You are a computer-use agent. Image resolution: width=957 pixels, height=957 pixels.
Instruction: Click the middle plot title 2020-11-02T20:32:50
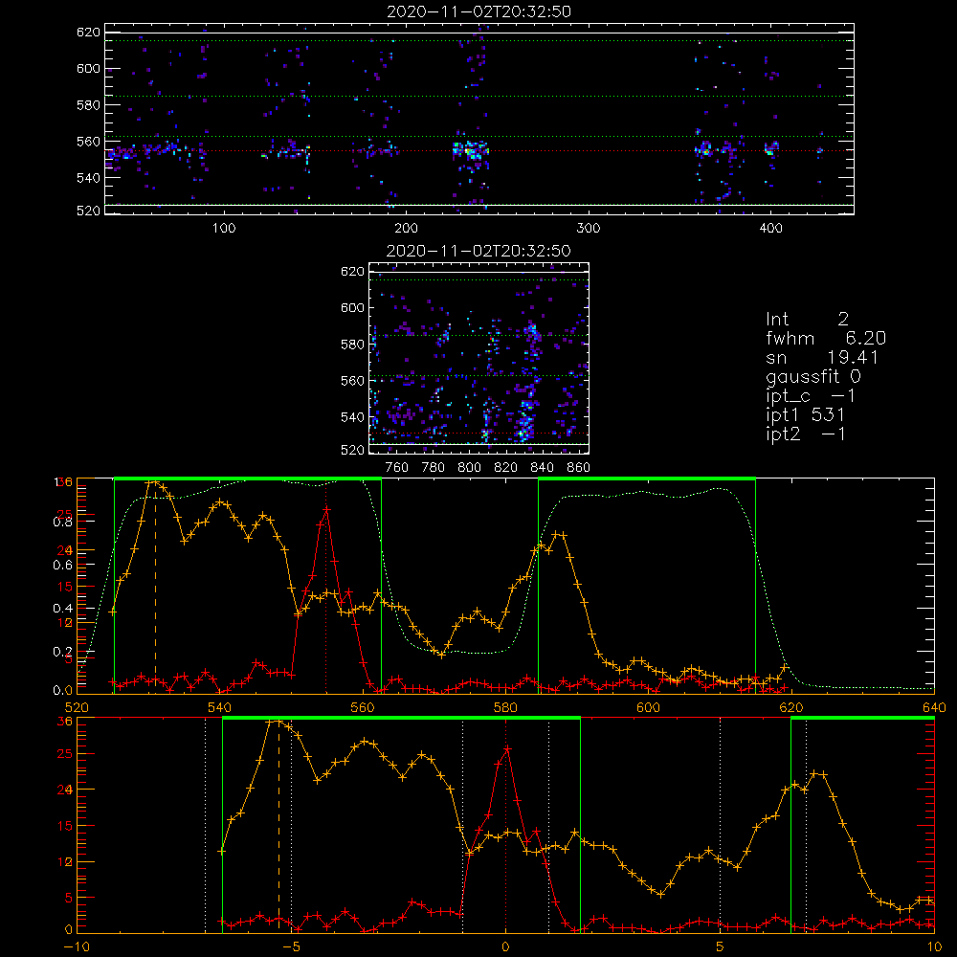[478, 251]
